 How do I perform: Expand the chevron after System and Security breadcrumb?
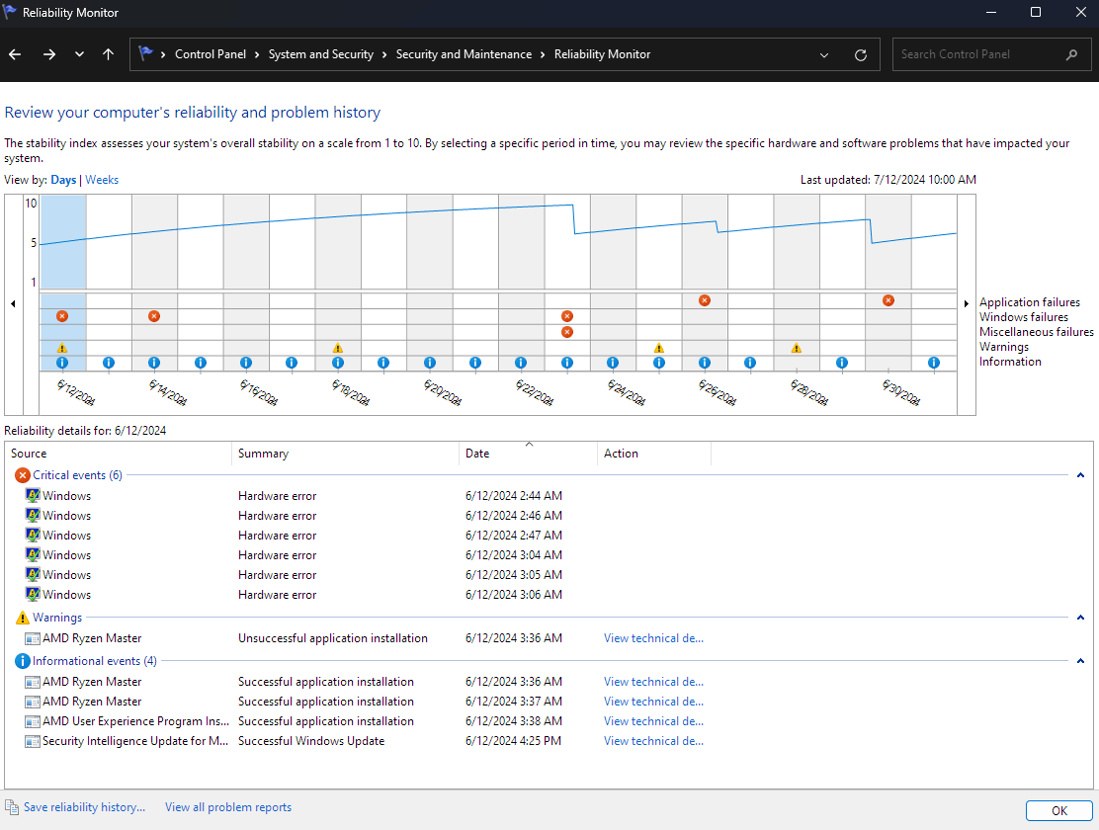point(384,54)
